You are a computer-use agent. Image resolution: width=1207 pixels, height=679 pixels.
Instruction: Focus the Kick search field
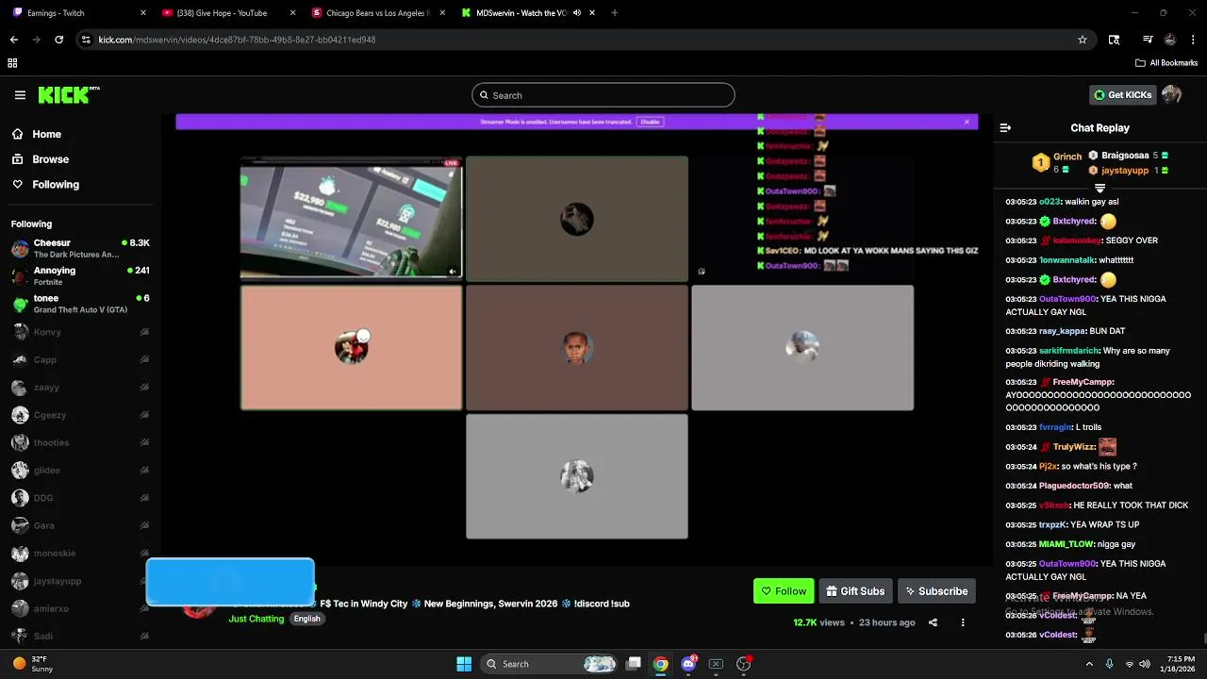603,95
